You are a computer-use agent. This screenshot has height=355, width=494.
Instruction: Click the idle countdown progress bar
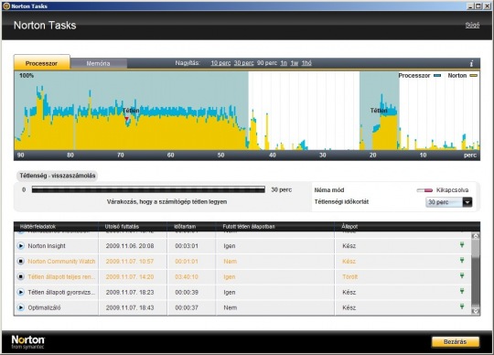coord(148,189)
